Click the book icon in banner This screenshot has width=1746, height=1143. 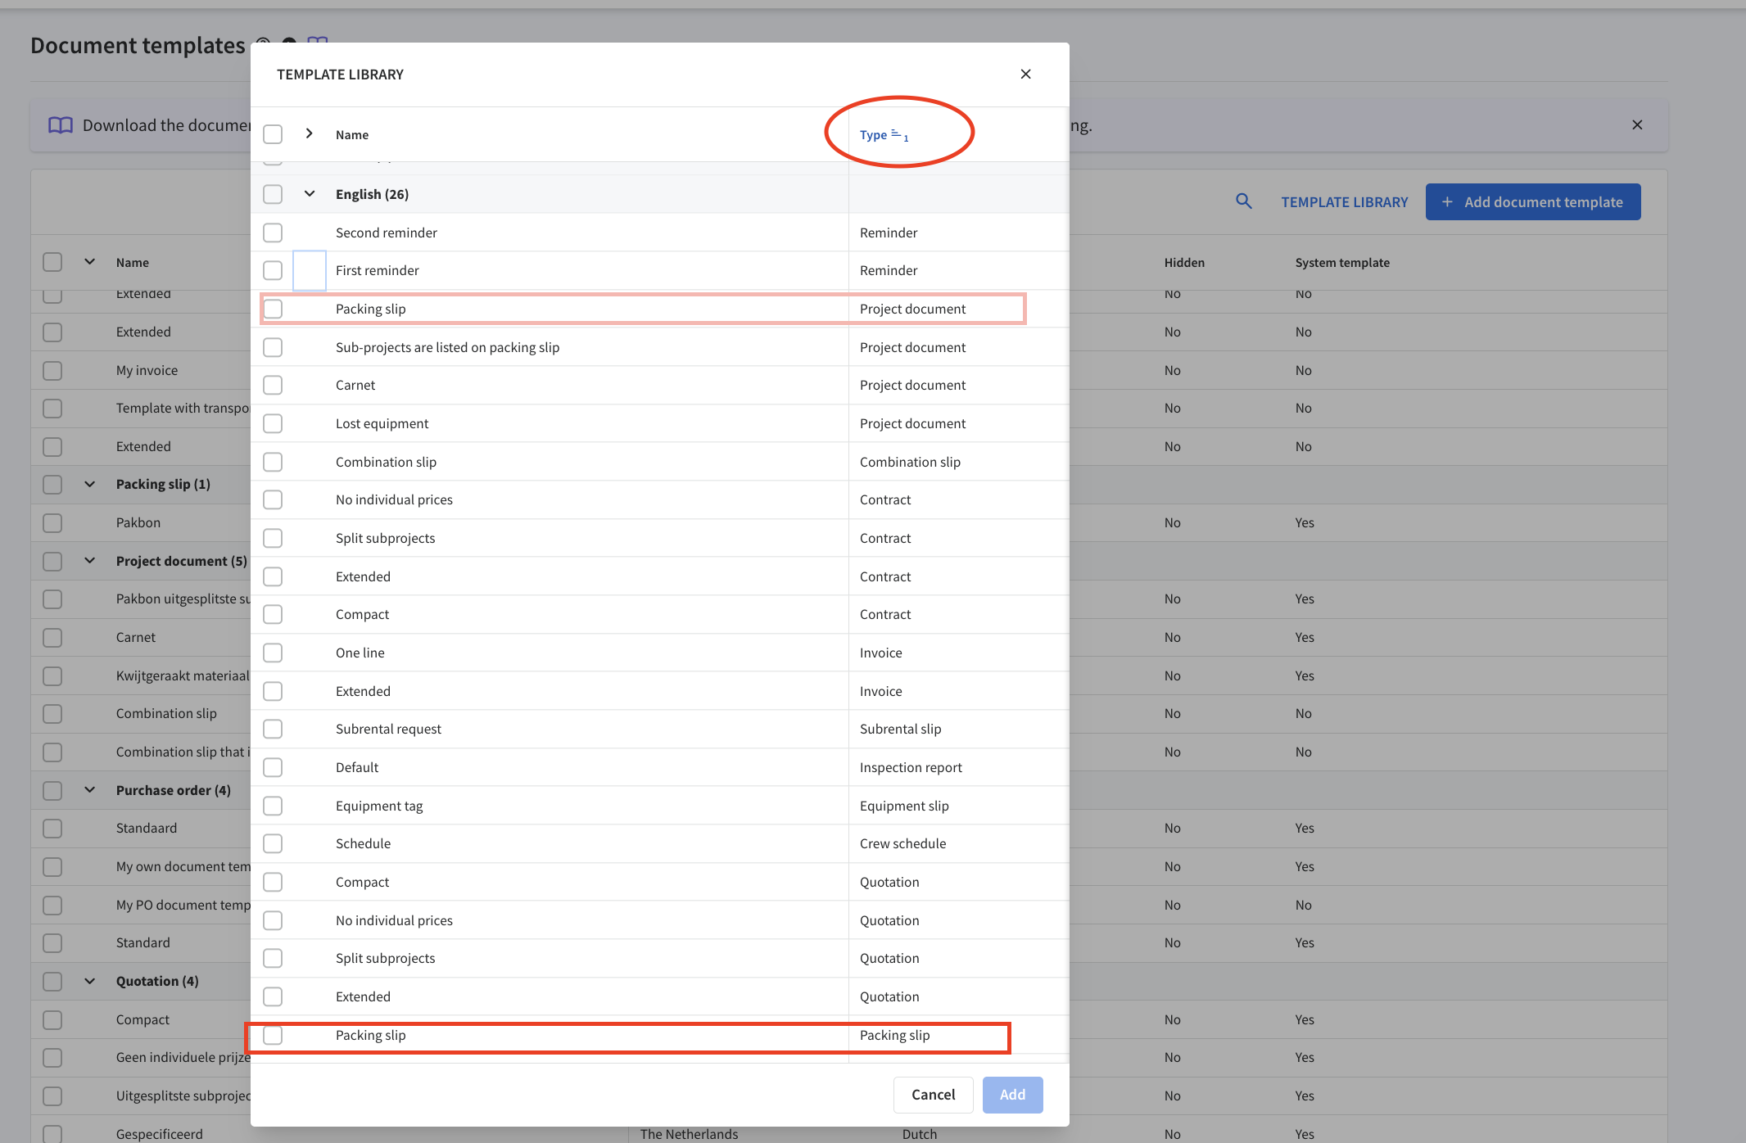pyautogui.click(x=61, y=125)
